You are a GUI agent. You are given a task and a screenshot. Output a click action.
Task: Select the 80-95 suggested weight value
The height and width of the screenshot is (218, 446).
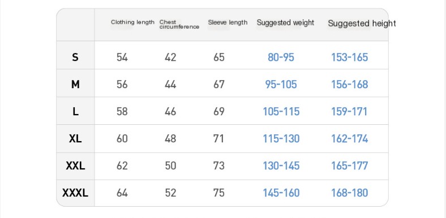tap(281, 58)
